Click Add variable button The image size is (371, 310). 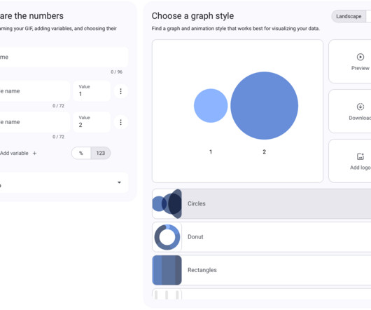[x=18, y=154]
